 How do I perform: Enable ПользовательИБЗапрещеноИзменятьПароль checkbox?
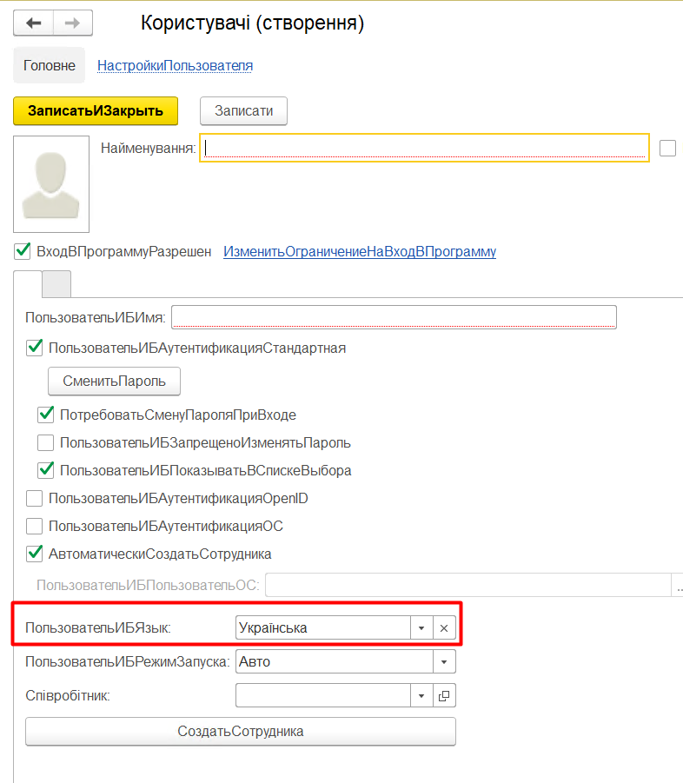[x=46, y=442]
